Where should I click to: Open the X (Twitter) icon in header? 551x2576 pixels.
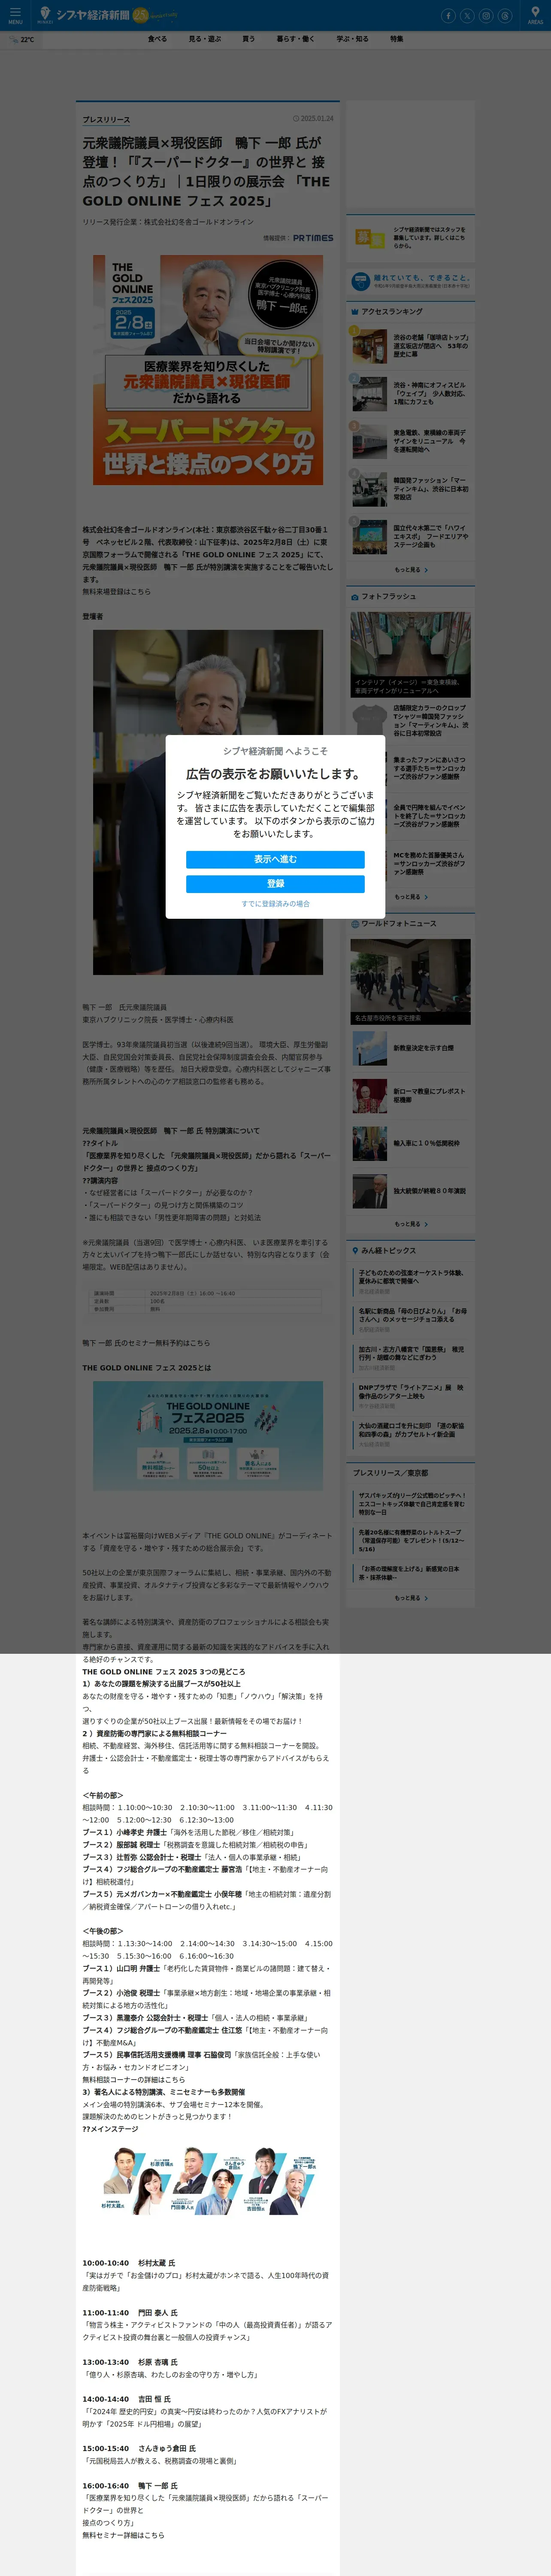(467, 15)
